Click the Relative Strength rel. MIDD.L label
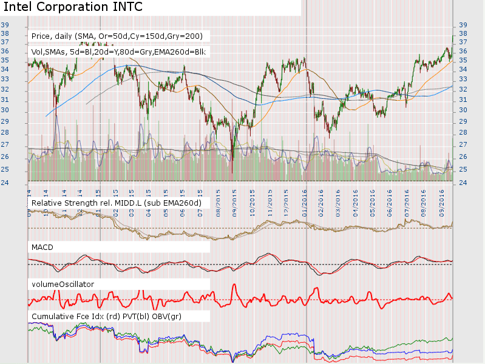 click(x=117, y=203)
